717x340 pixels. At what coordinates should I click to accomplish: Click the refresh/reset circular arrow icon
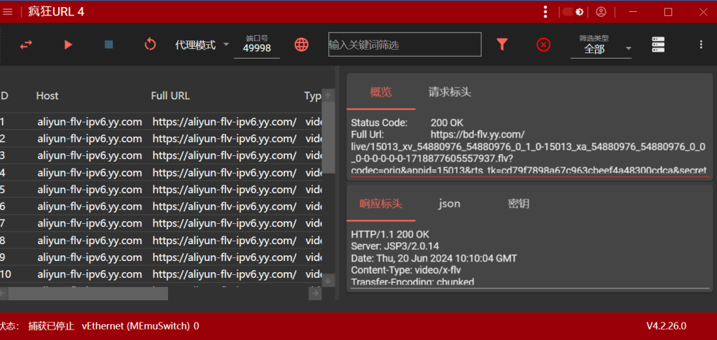[150, 44]
